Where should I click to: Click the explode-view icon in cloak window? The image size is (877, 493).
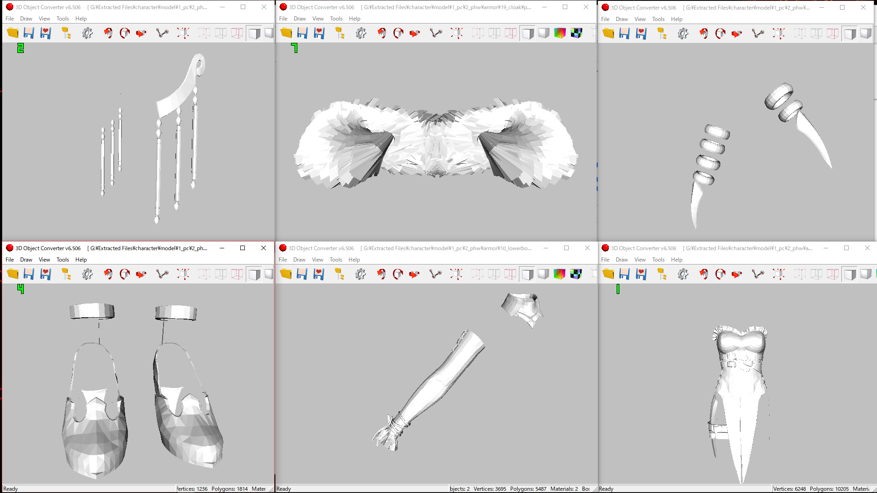tap(457, 33)
